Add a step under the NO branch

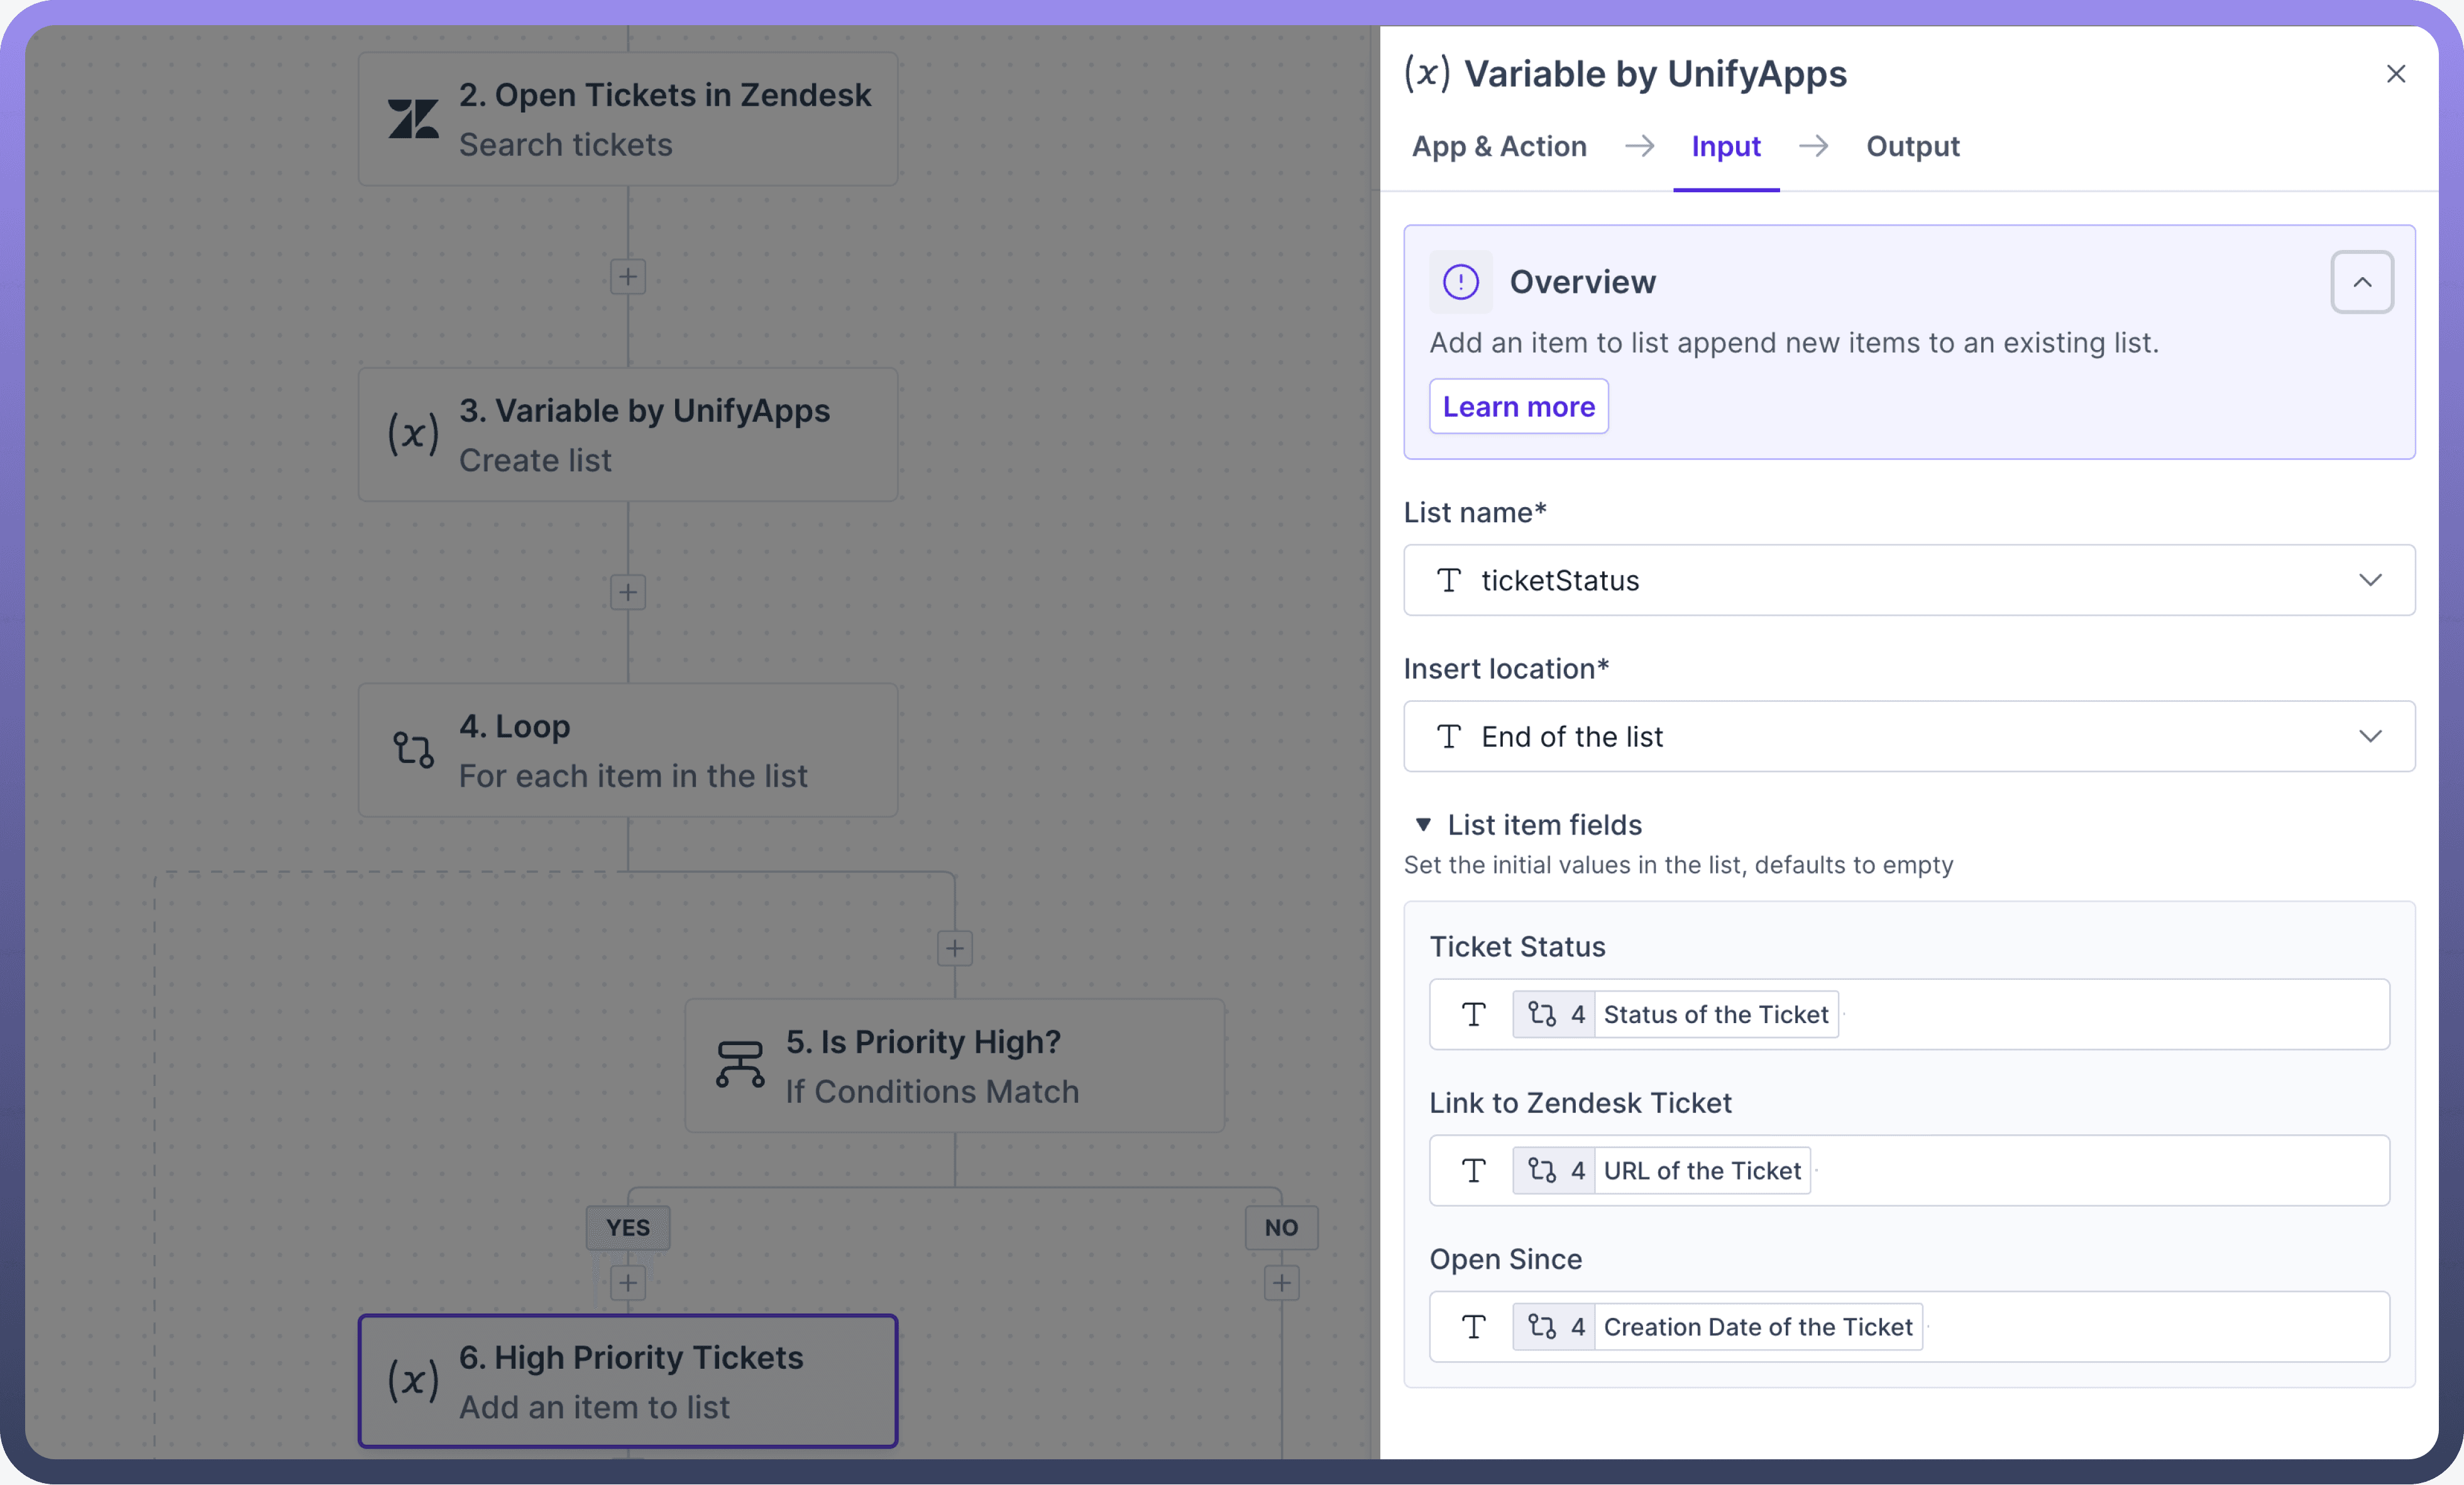(x=1281, y=1283)
